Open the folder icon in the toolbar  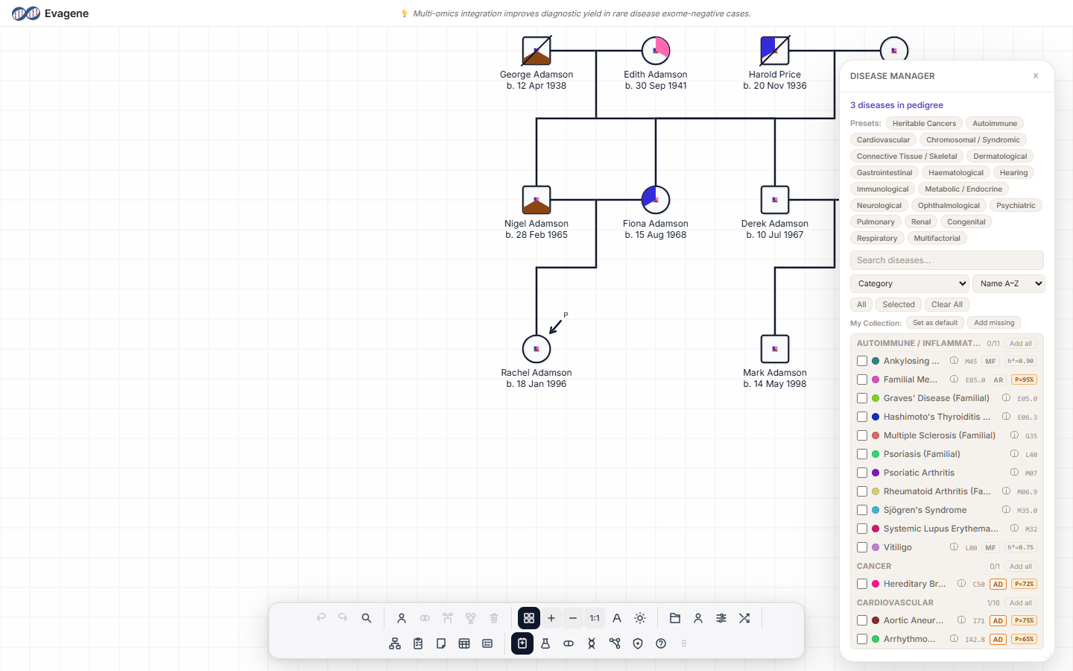(x=675, y=618)
